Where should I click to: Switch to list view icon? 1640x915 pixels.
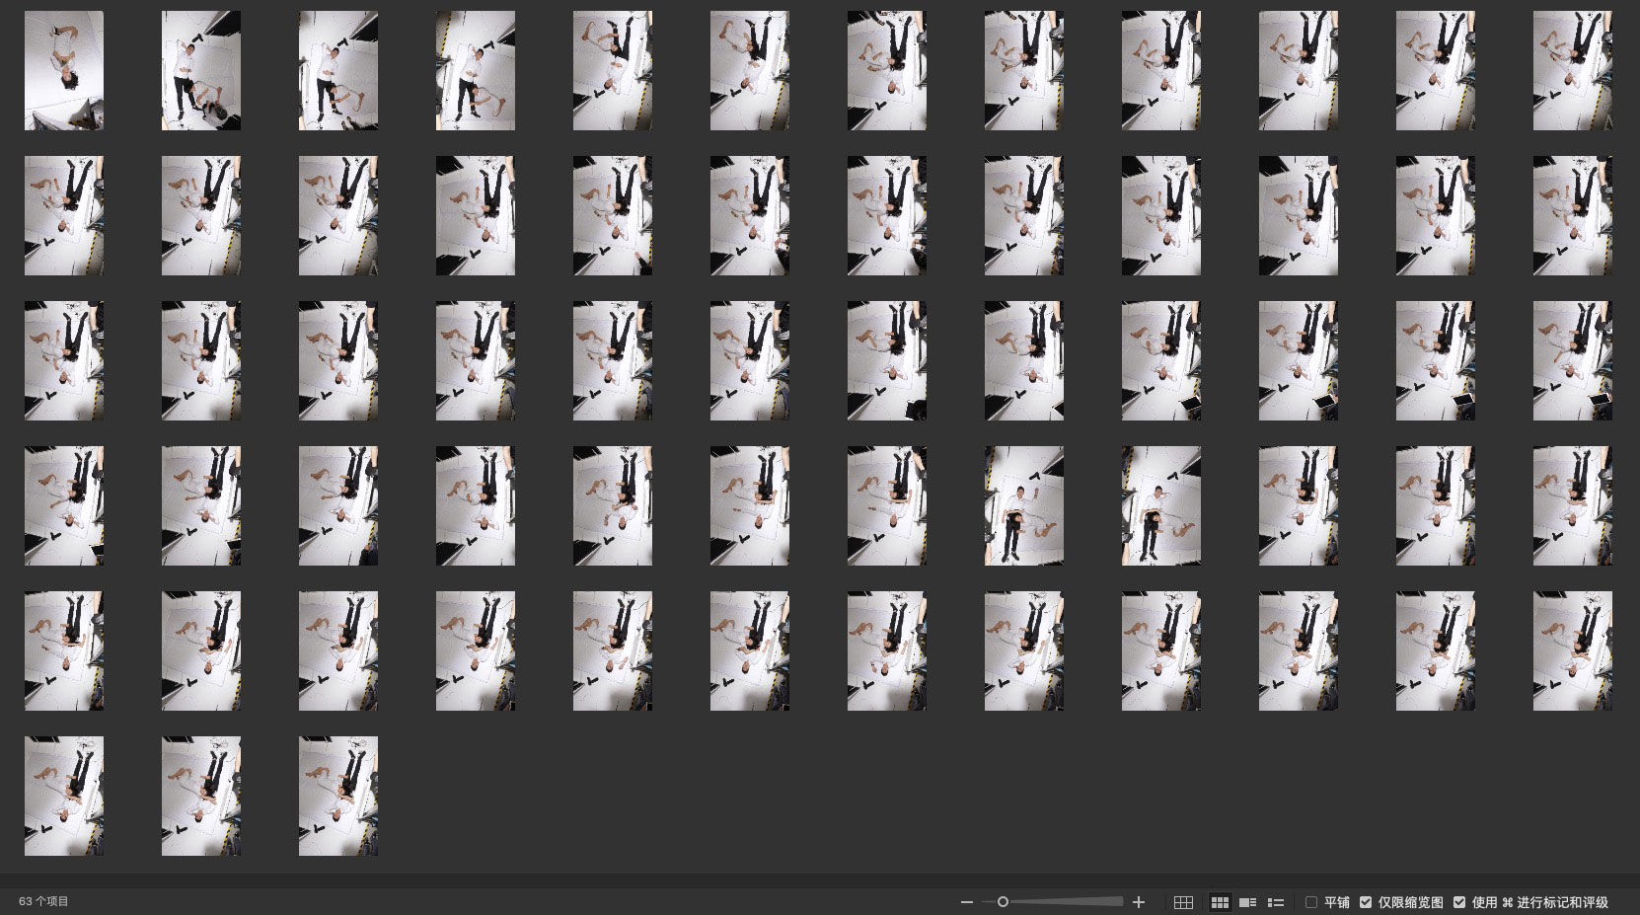point(1276,902)
